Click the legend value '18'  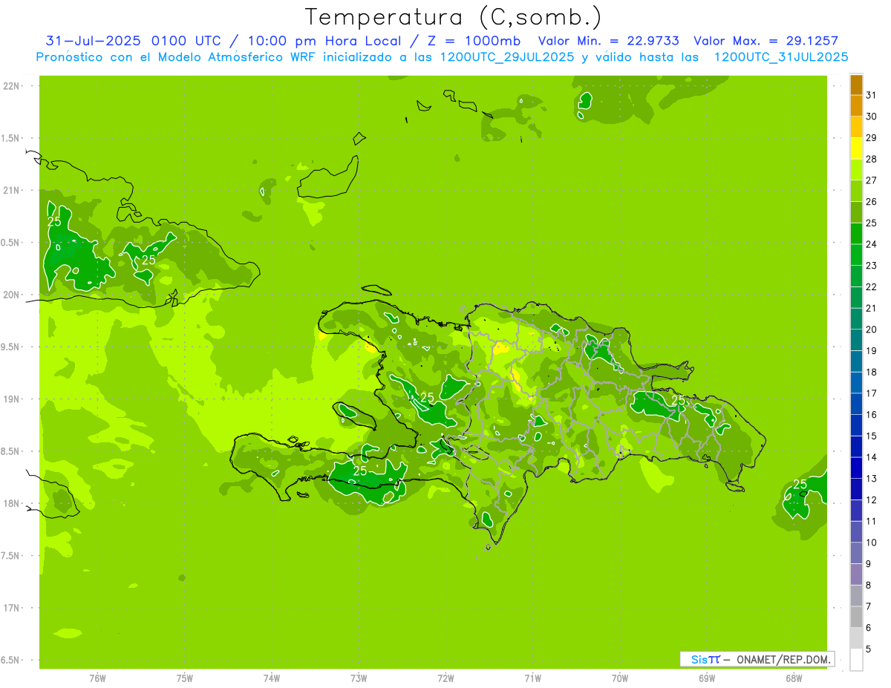pos(871,372)
